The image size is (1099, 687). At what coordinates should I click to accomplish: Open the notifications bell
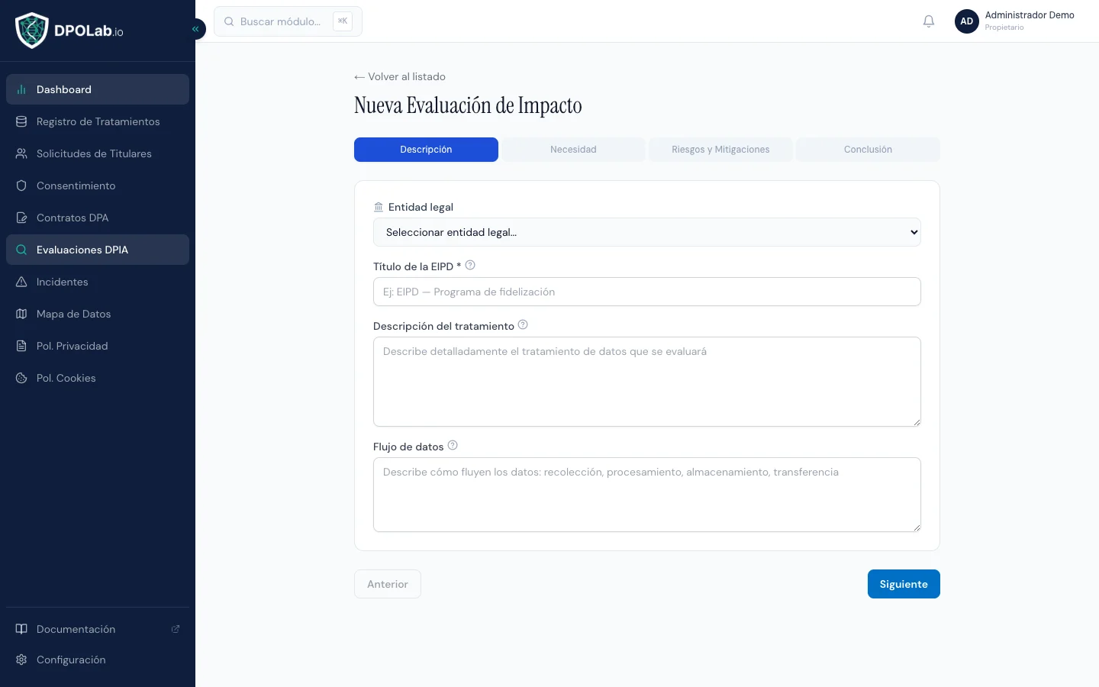click(x=929, y=21)
